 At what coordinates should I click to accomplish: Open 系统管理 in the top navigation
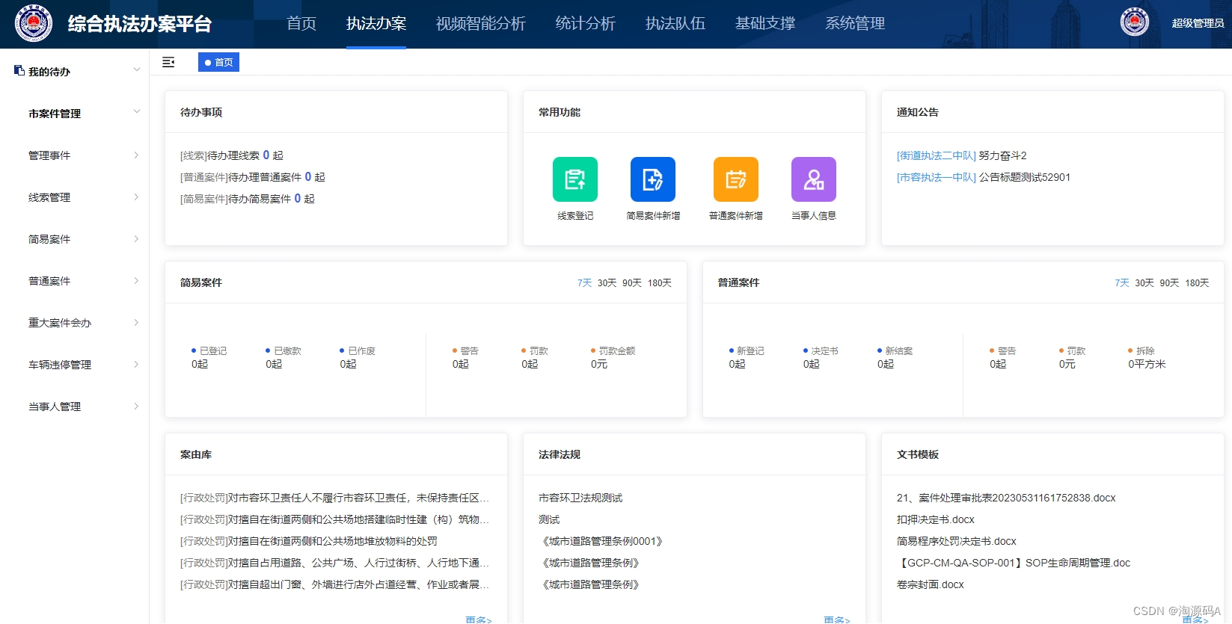(855, 23)
